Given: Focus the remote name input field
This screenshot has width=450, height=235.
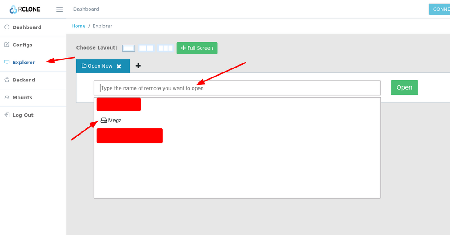Looking at the screenshot, I should coord(237,88).
